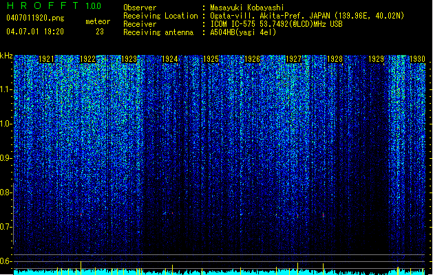Image resolution: width=433 pixels, height=275 pixels.
Task: Click the 1923 time label
Action: (x=129, y=59)
